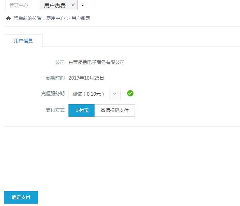Click the 确定支付 button
The height and width of the screenshot is (206, 240).
click(x=21, y=197)
